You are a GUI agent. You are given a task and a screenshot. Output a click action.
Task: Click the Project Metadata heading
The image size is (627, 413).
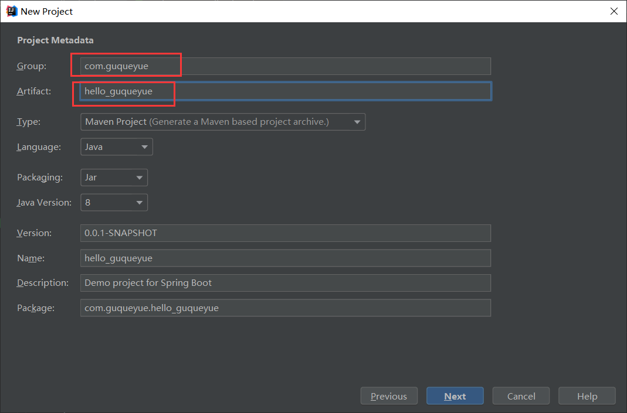point(55,40)
